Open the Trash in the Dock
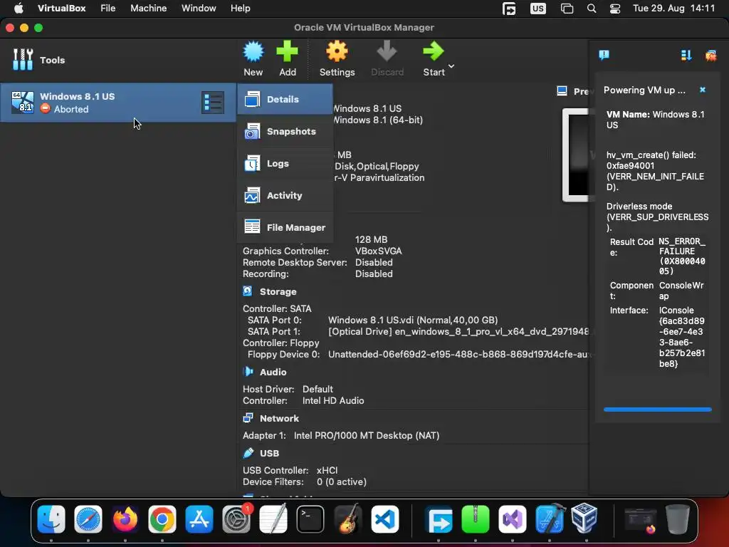The height and width of the screenshot is (547, 729). tap(678, 519)
